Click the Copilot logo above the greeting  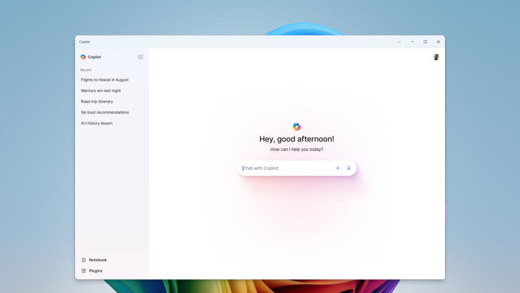(x=297, y=127)
